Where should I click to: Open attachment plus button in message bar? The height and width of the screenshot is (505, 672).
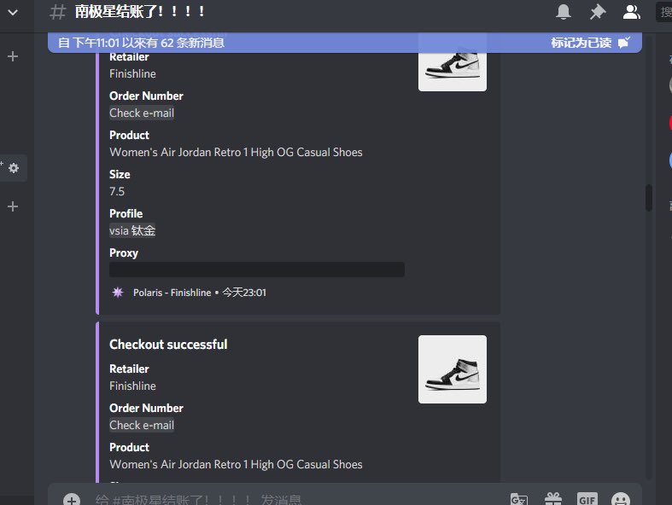(72, 499)
